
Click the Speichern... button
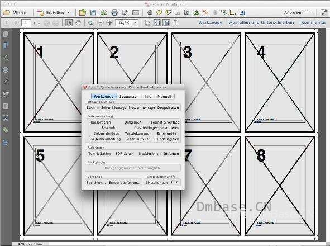pos(96,183)
